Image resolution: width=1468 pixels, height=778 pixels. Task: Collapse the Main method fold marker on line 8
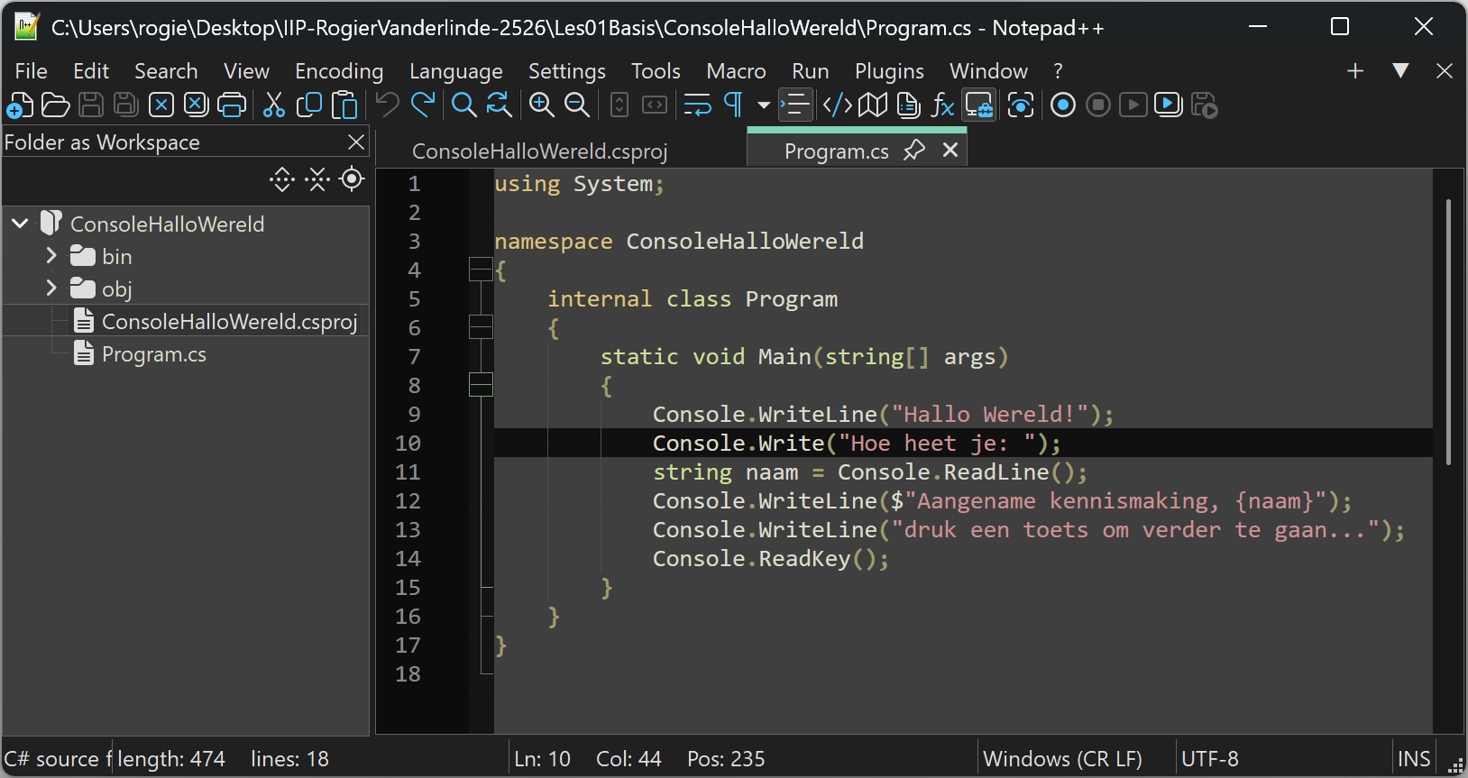[x=481, y=385]
